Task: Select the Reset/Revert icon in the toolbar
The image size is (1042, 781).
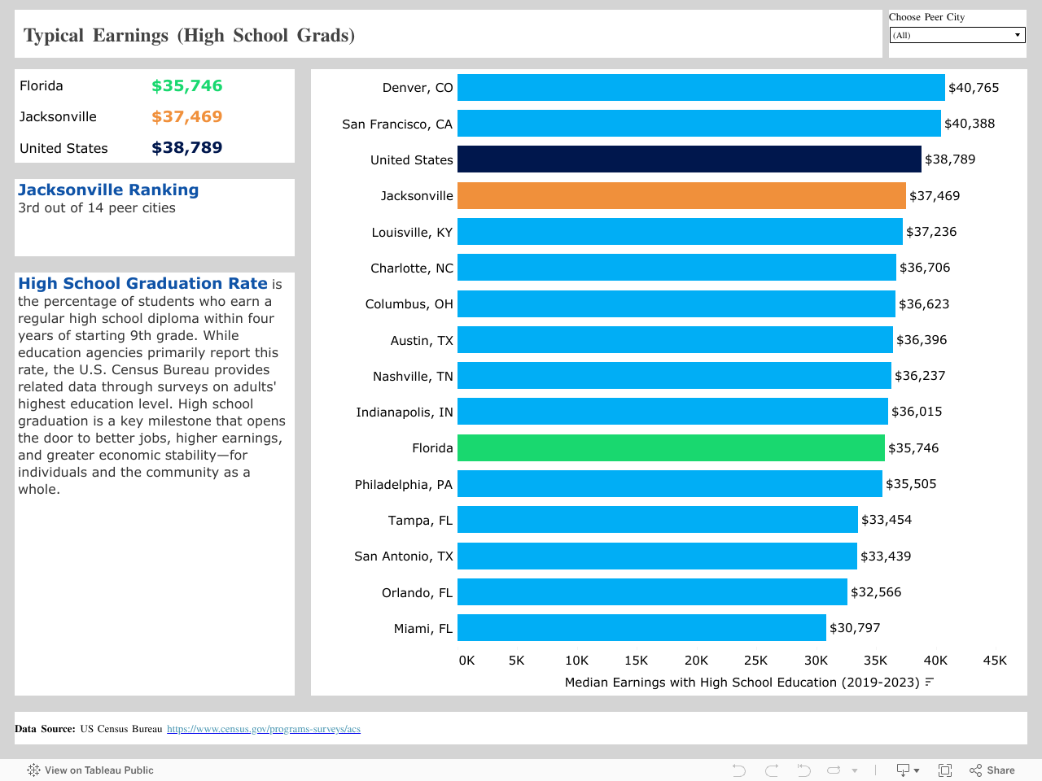Action: pos(803,770)
